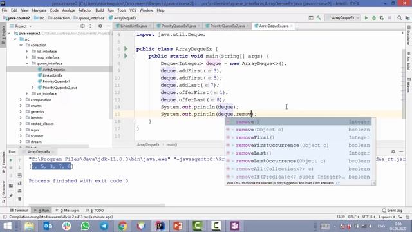Open the Messages tool window
412x232 pixels.
tap(68, 211)
